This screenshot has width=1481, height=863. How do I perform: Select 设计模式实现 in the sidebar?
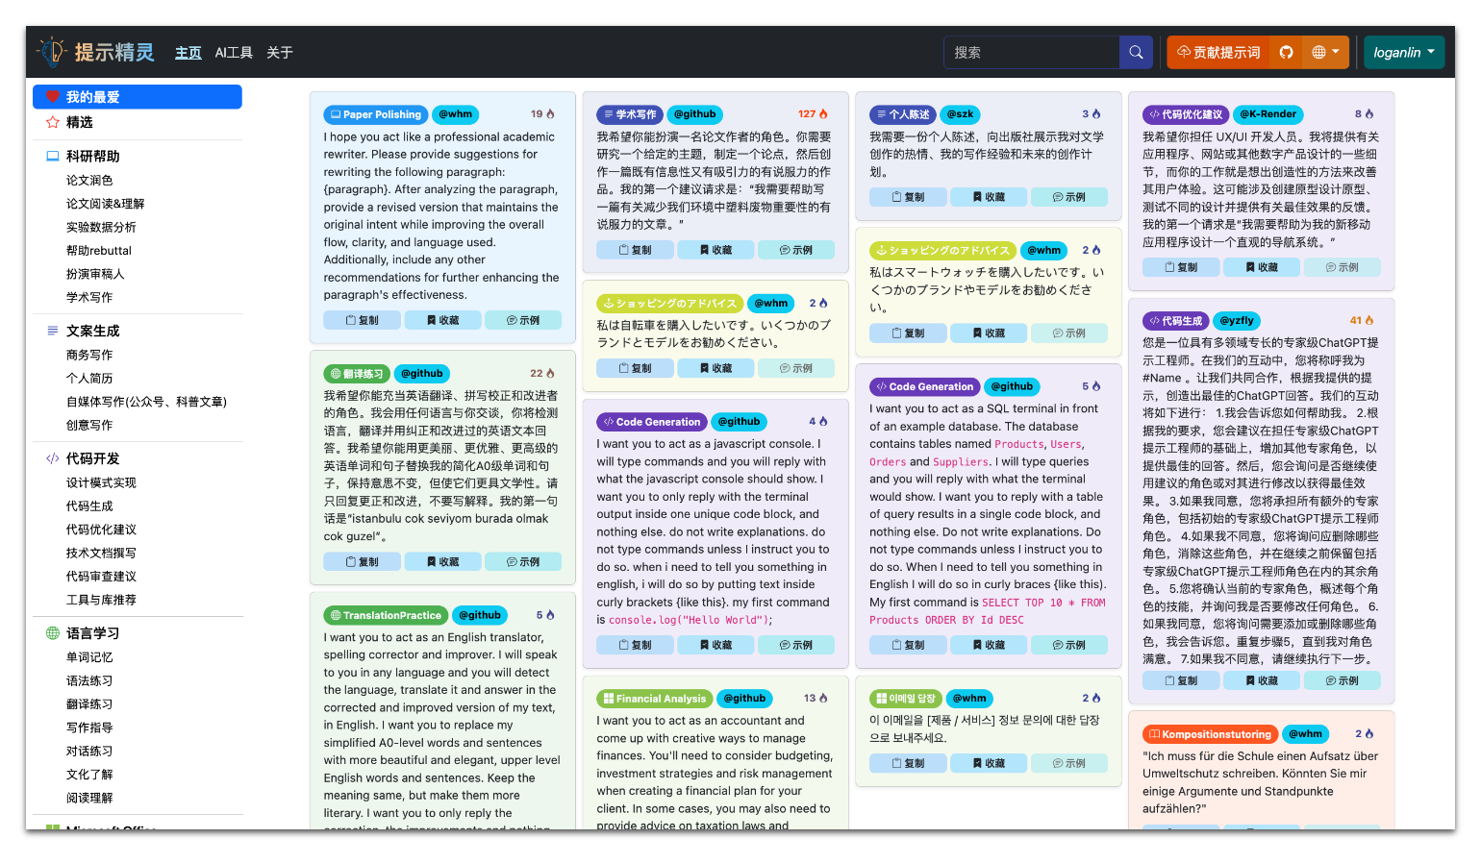click(101, 482)
